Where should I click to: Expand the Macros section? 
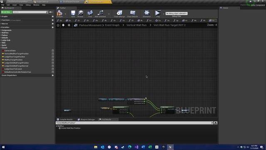[x=1, y=24]
